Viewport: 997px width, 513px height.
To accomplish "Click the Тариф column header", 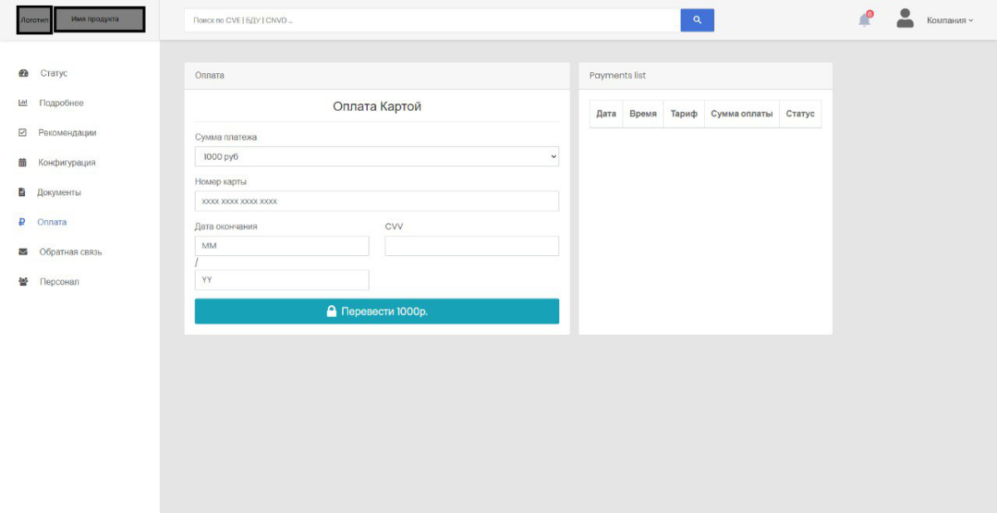I will [x=684, y=114].
